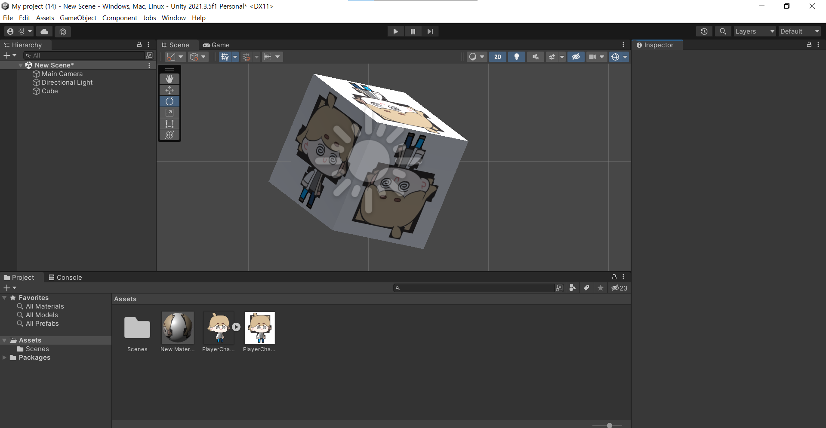Open Undo History button

coord(704,31)
